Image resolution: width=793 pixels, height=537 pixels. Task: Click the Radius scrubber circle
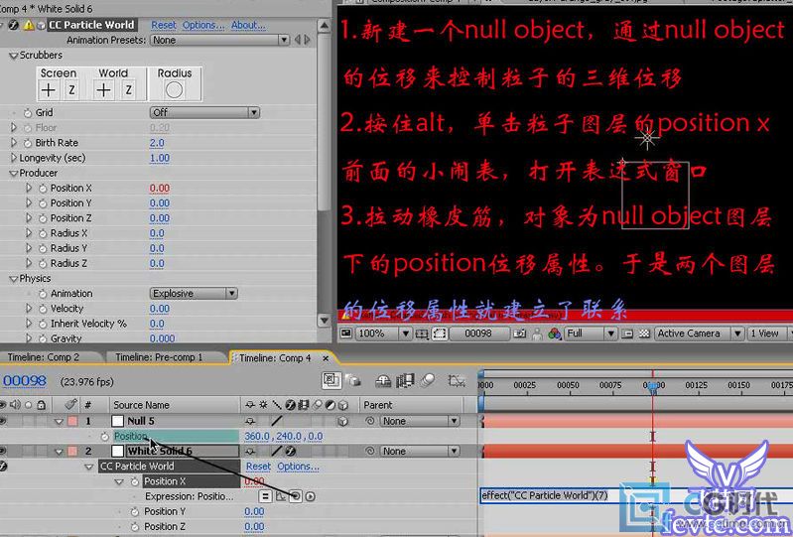pos(174,90)
